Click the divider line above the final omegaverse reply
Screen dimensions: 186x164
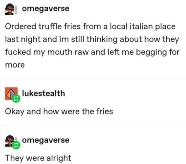point(93,125)
